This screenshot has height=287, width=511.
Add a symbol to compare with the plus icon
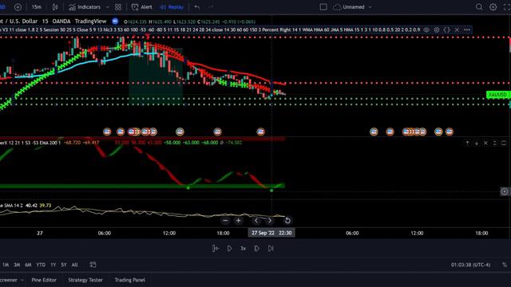point(18,7)
